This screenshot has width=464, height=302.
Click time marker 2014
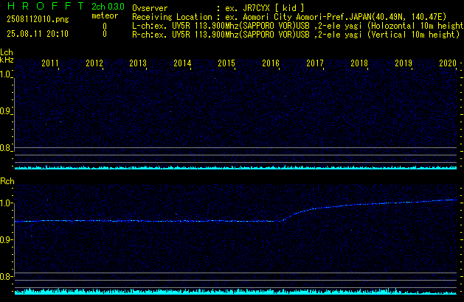(182, 63)
